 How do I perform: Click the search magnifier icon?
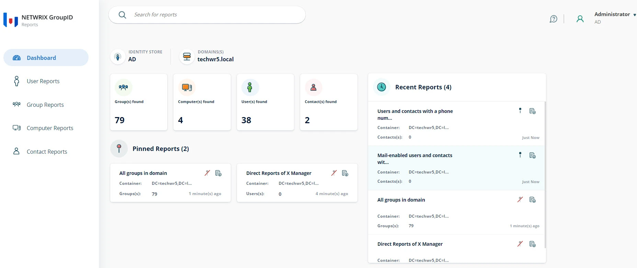point(122,15)
